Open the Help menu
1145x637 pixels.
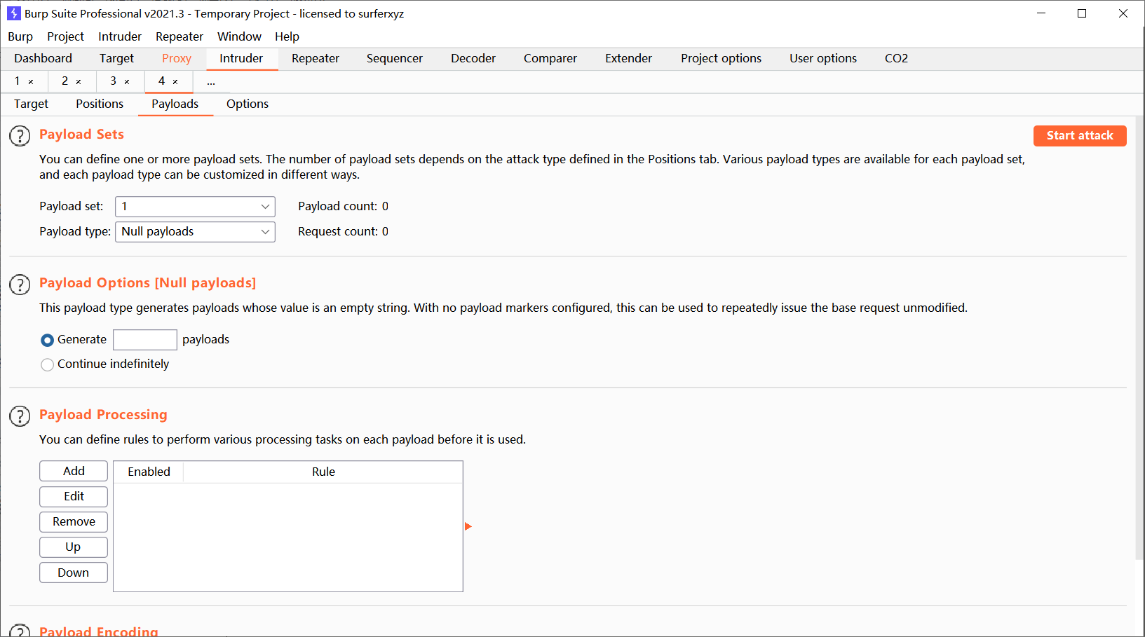click(287, 36)
